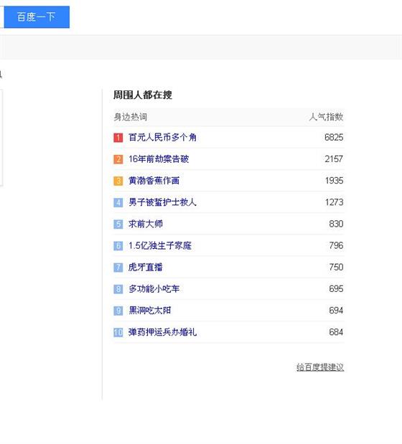Open hot search 百元人民币多个角
This screenshot has width=402, height=444.
click(162, 137)
